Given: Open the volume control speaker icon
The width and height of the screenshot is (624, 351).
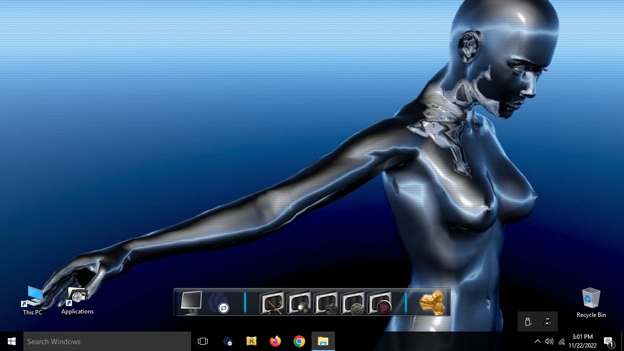Looking at the screenshot, I should tap(549, 341).
